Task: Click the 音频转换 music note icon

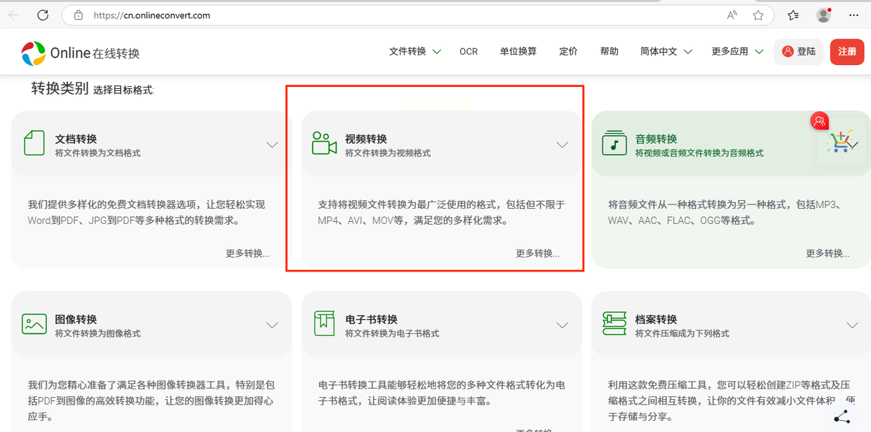Action: [x=614, y=143]
